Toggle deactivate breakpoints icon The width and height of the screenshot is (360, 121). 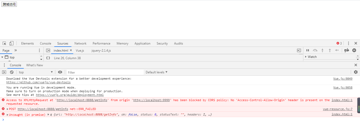(x=347, y=50)
